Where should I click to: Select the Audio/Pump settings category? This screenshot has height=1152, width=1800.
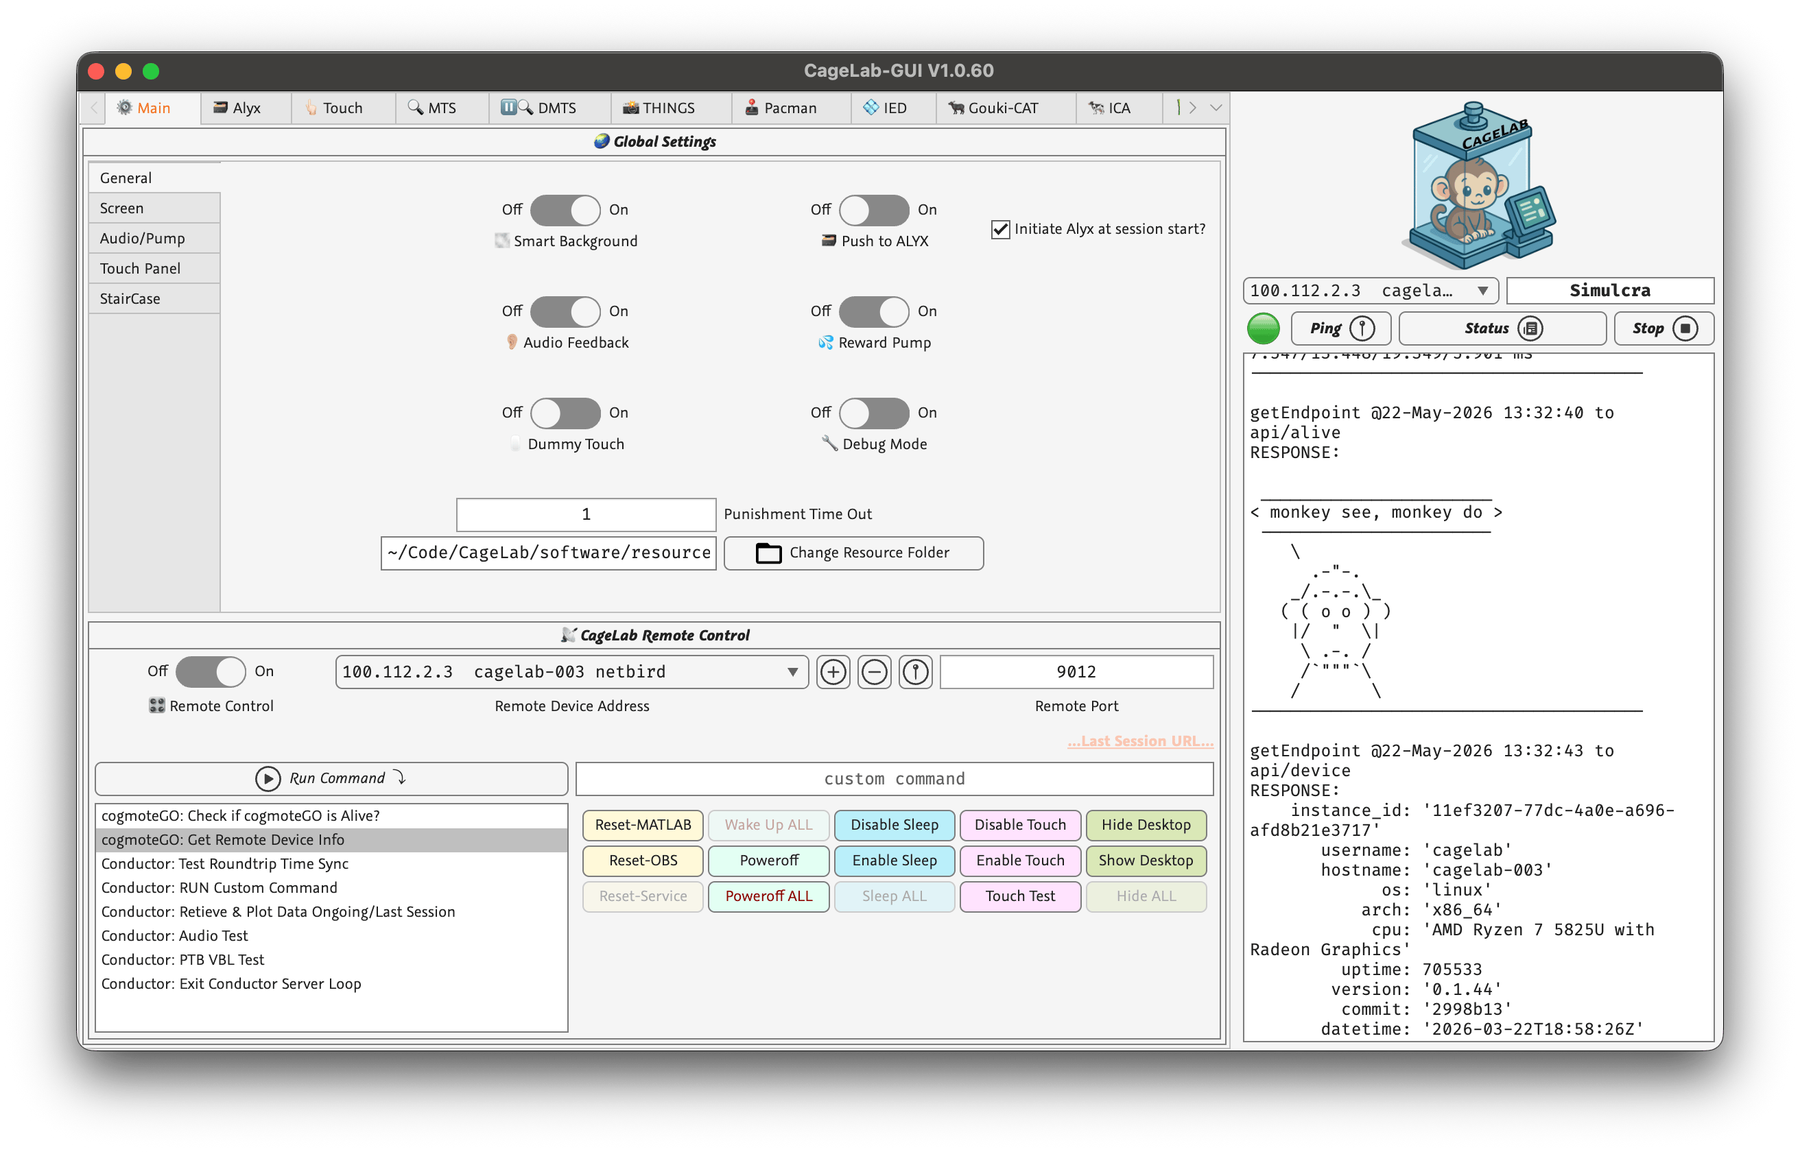(154, 238)
